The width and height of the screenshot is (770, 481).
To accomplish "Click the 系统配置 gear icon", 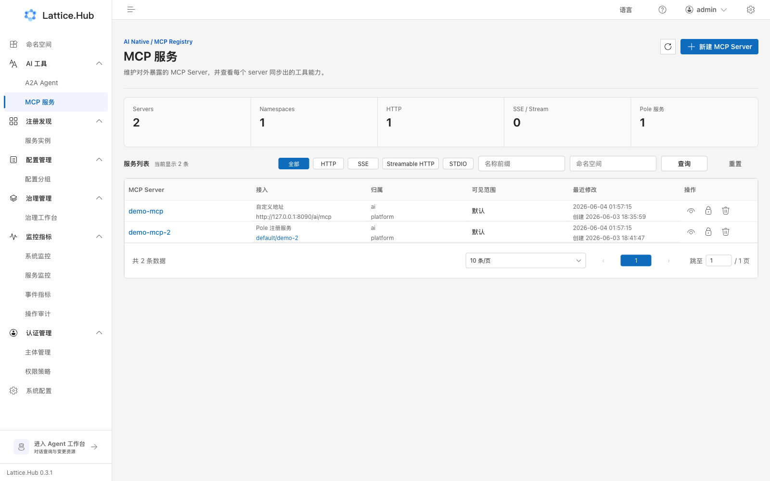I will [x=13, y=391].
